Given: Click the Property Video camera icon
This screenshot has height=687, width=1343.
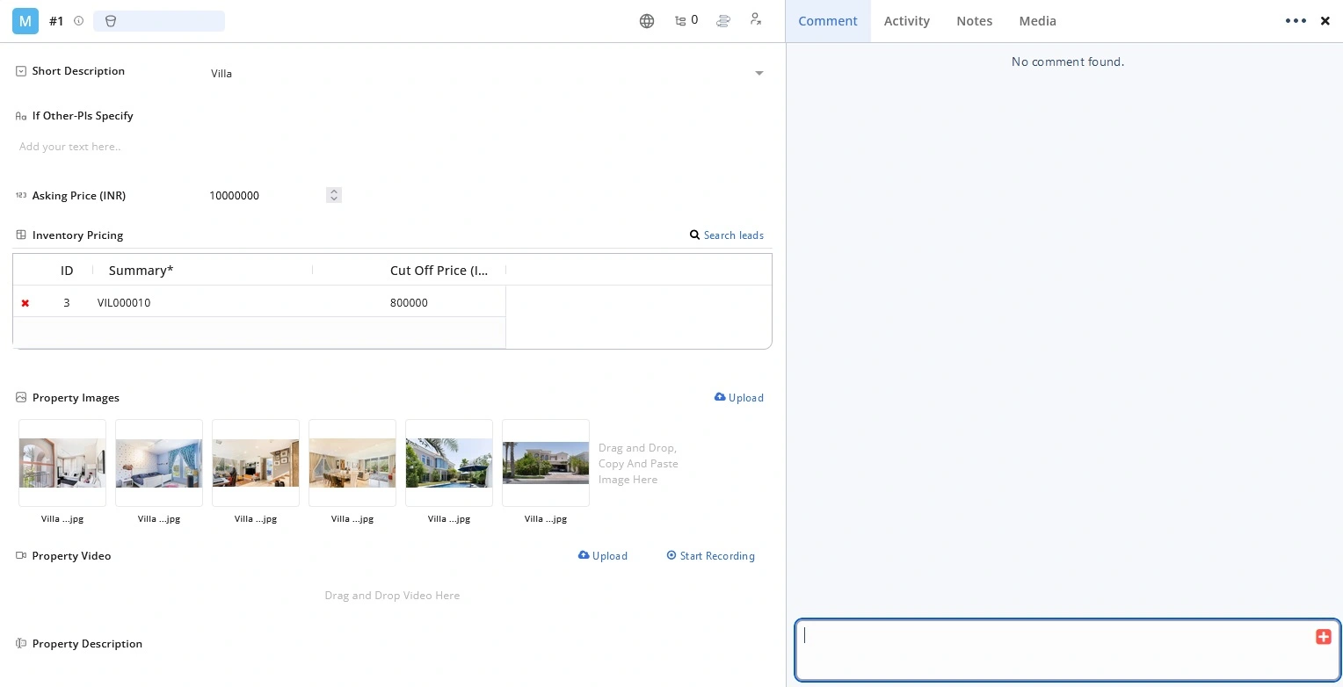Looking at the screenshot, I should [21, 556].
